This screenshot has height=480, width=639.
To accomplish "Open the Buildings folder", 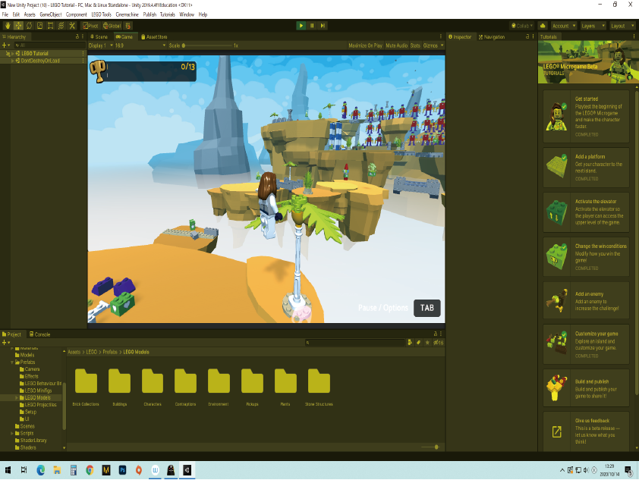I will (119, 387).
